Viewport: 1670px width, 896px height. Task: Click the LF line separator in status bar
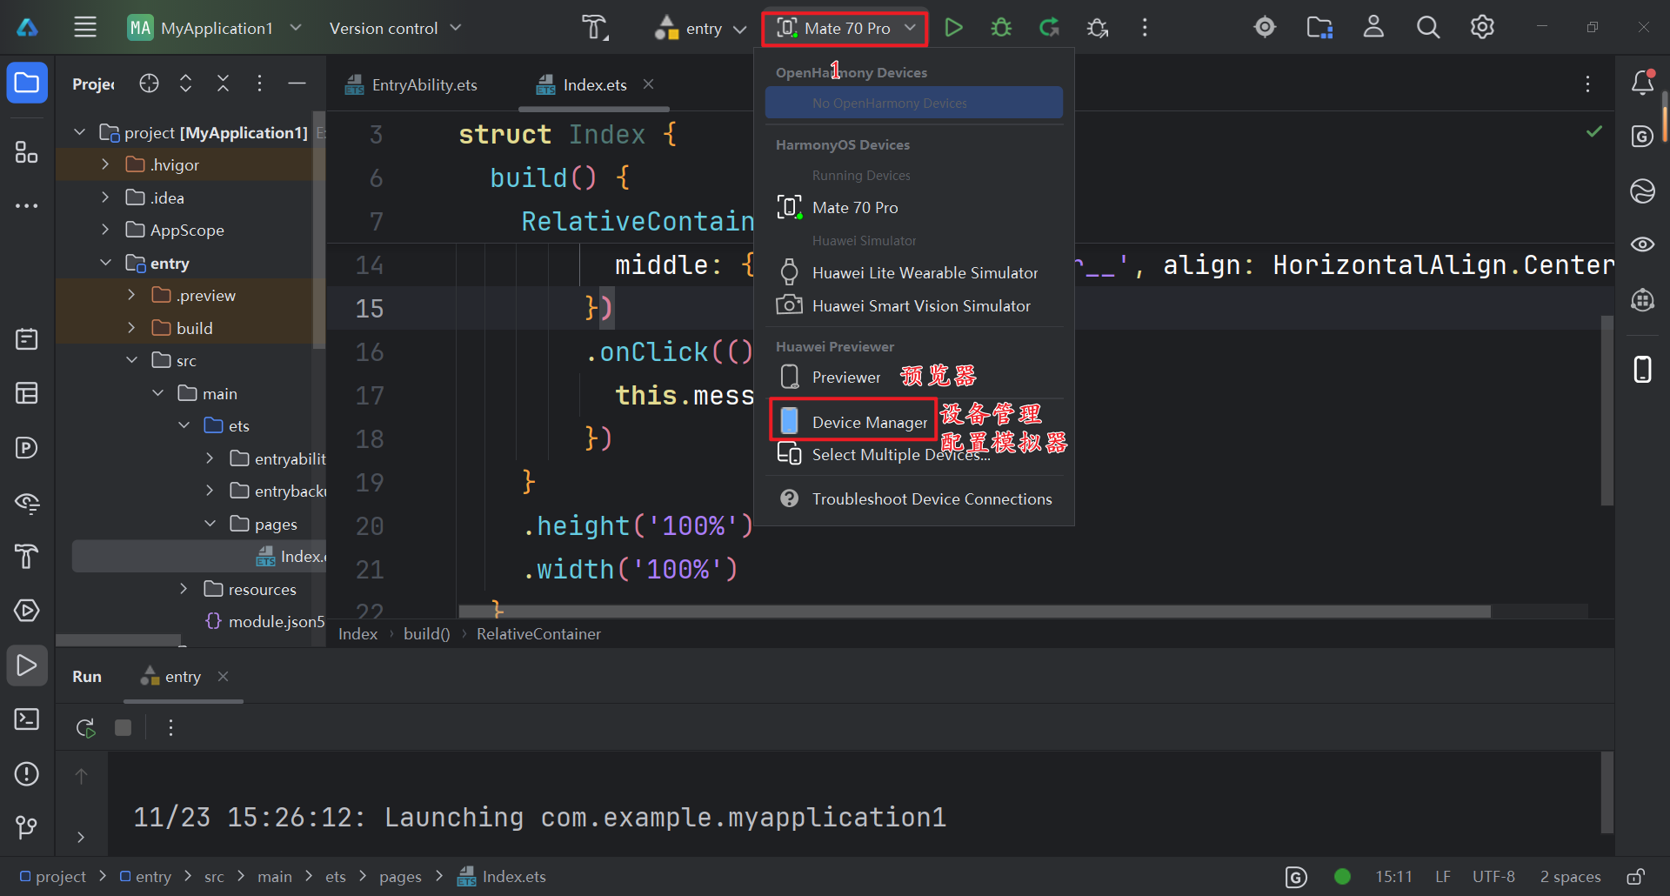point(1443,877)
